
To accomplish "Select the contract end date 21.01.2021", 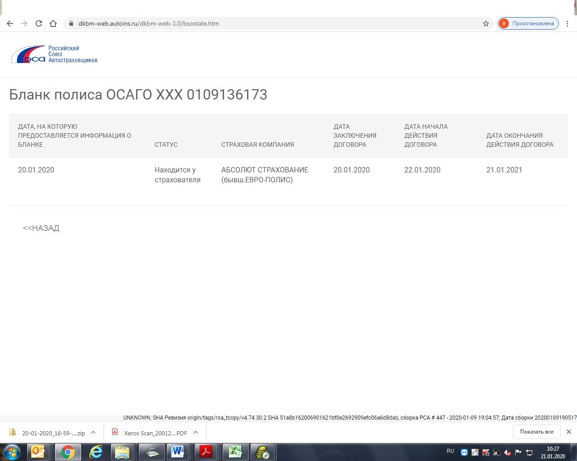I will 504,170.
